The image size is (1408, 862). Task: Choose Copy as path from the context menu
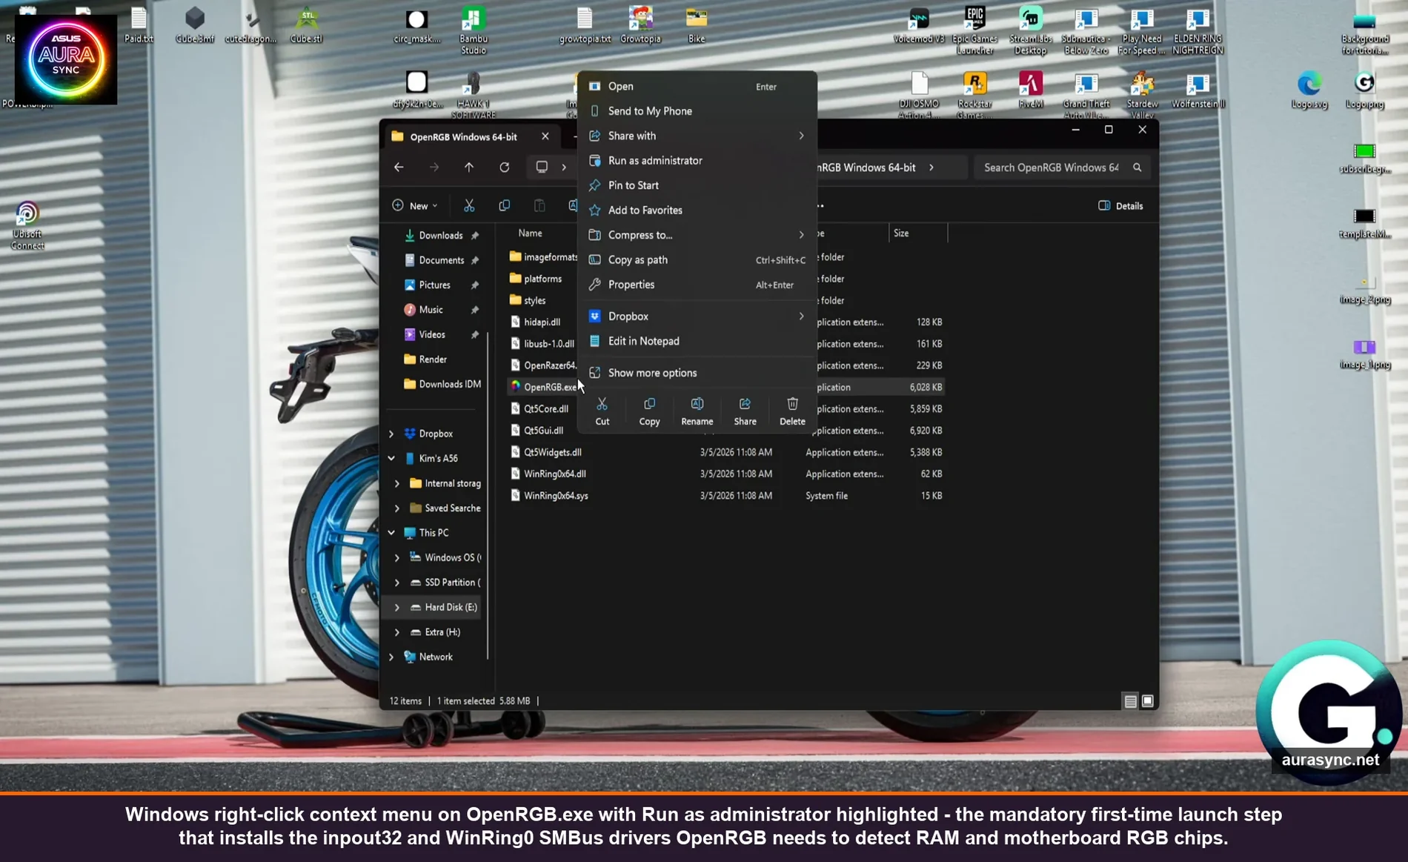click(x=637, y=259)
